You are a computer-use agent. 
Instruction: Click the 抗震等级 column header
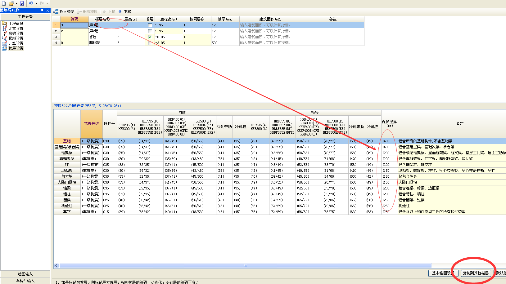(x=91, y=124)
